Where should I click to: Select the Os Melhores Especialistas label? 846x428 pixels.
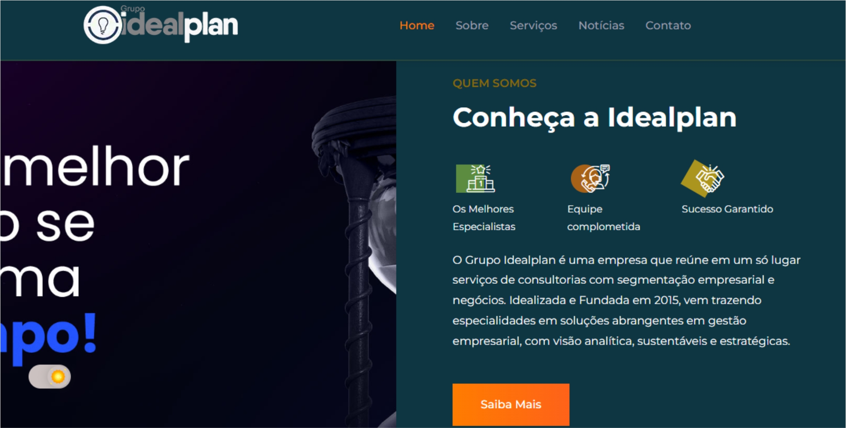pyautogui.click(x=484, y=218)
